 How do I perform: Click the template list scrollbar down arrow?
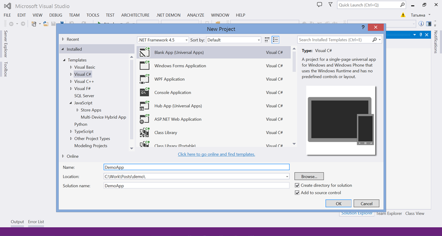click(294, 144)
